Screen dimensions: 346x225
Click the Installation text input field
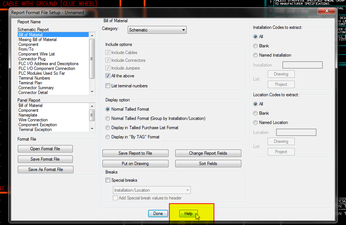pyautogui.click(x=302, y=65)
